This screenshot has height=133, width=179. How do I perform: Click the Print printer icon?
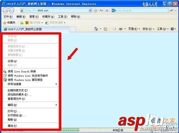click(121, 29)
